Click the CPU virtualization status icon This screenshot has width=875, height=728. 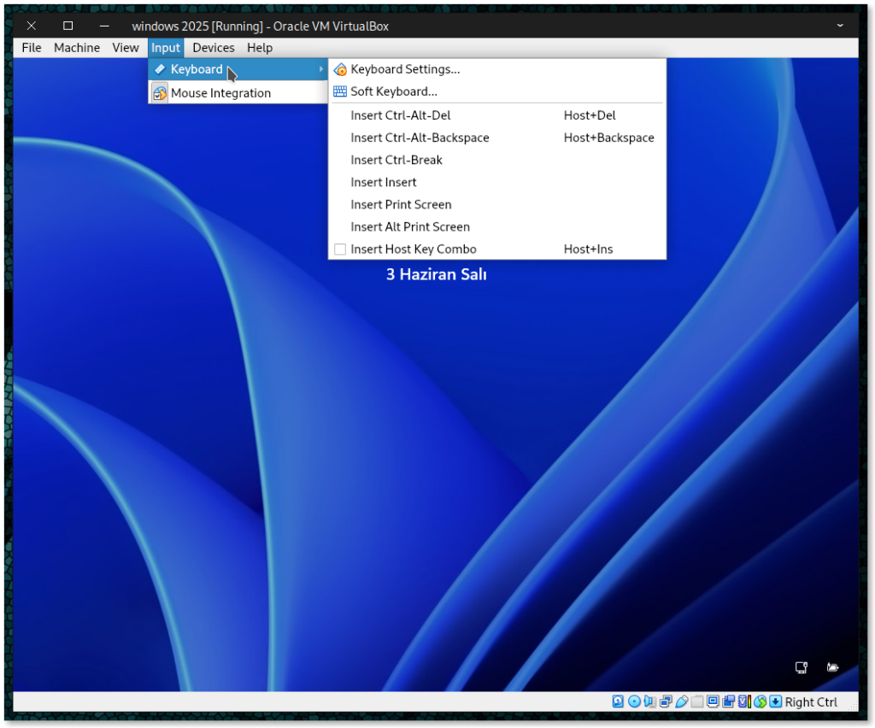click(x=744, y=702)
